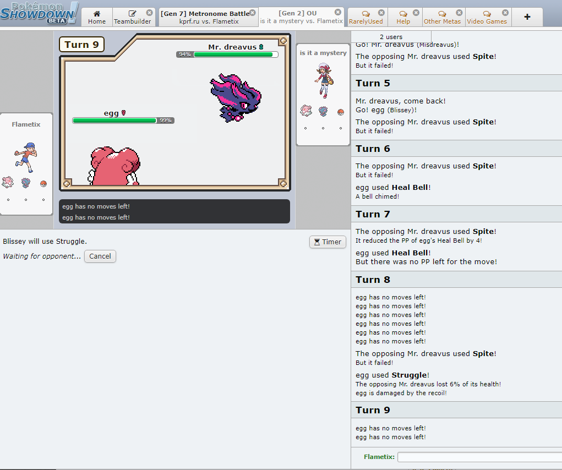Open the 2 users list
The height and width of the screenshot is (470, 562).
391,36
